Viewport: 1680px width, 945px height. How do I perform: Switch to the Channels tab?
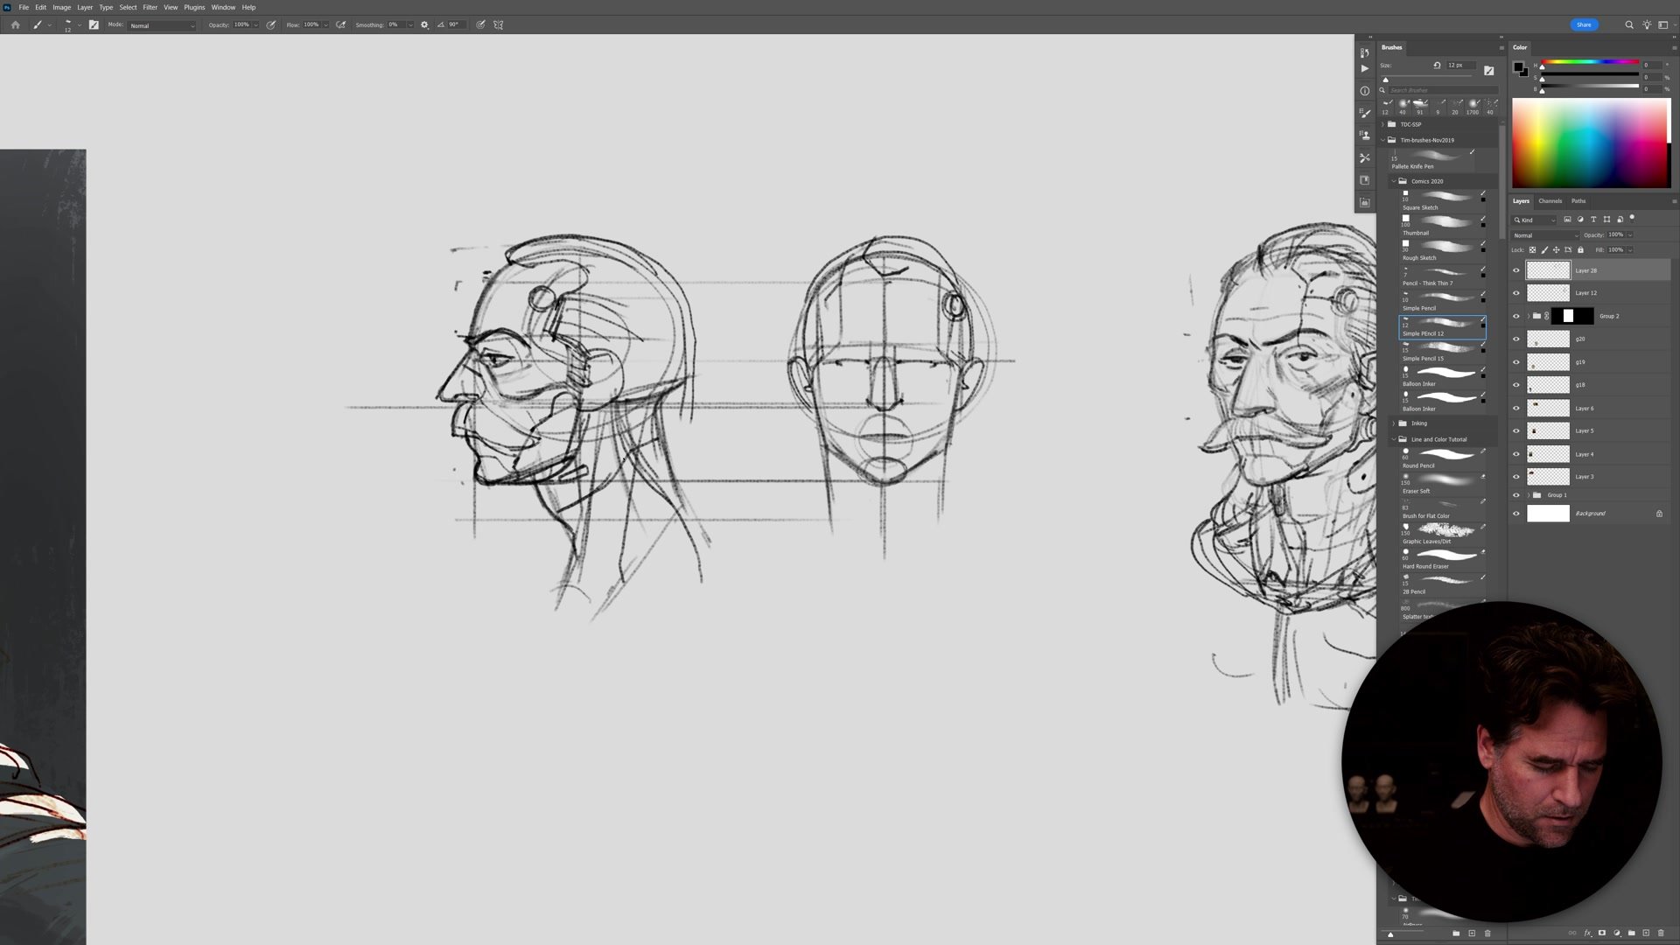tap(1550, 201)
